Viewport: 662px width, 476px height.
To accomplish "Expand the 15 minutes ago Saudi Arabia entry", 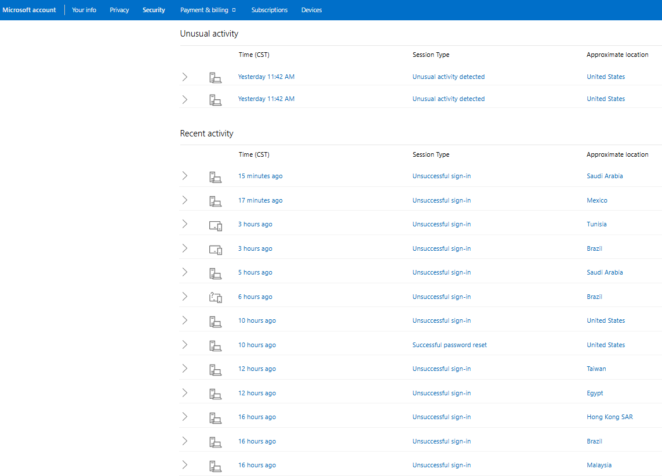I will click(x=184, y=176).
